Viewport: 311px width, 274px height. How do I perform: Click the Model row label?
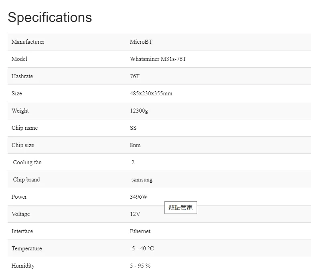pos(19,59)
